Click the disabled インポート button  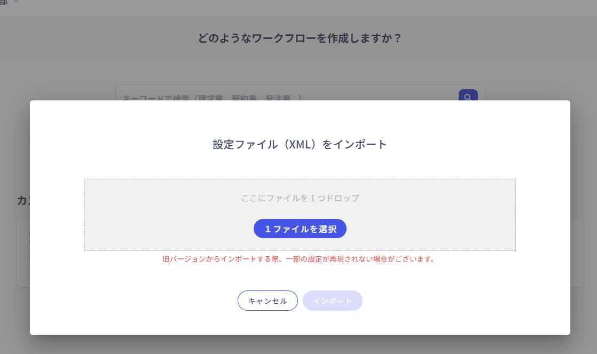pyautogui.click(x=332, y=301)
